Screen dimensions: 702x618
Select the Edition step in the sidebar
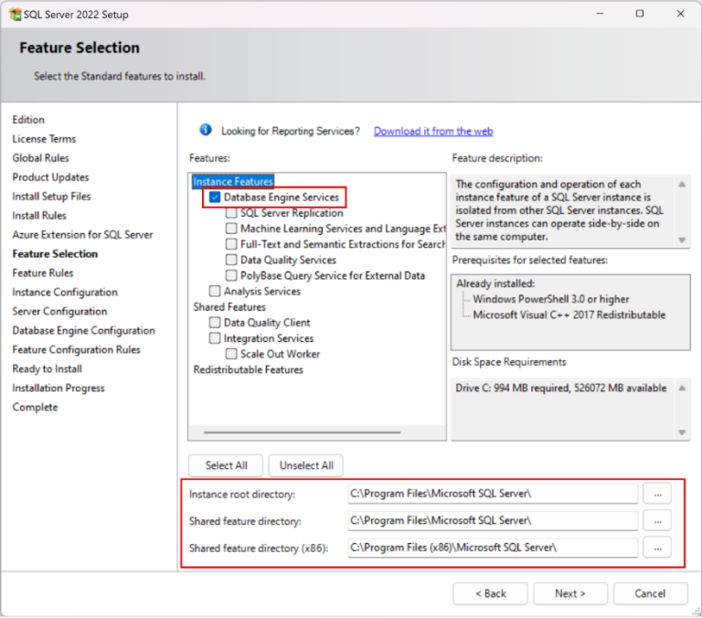[28, 120]
